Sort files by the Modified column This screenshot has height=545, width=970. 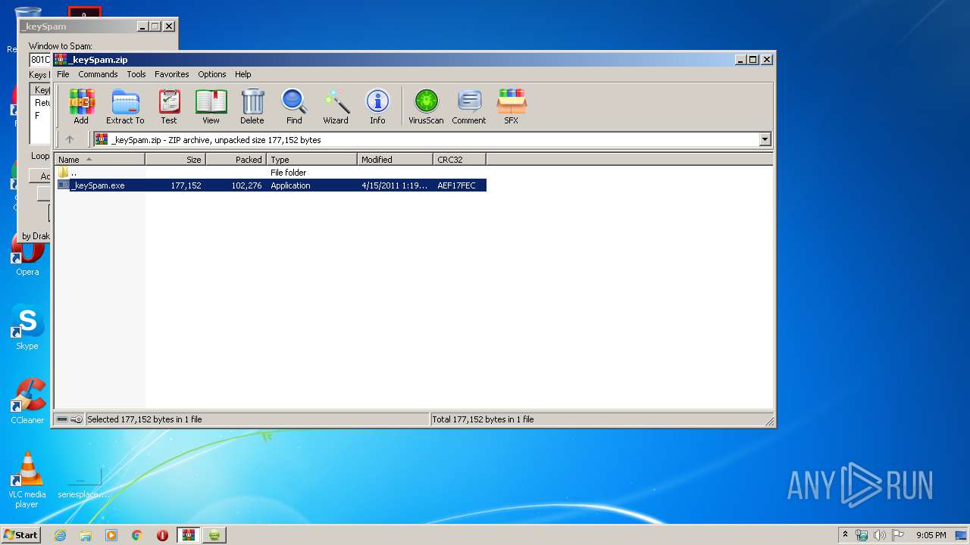[x=395, y=160]
